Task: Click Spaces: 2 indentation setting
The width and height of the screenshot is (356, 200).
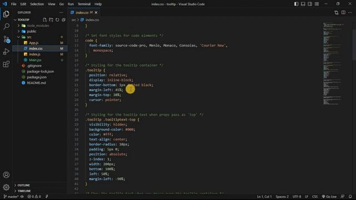Action: pos(282,197)
